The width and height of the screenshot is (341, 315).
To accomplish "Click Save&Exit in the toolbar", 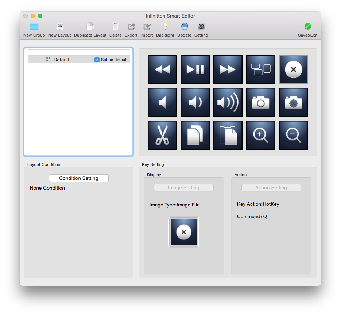I will 307,30.
